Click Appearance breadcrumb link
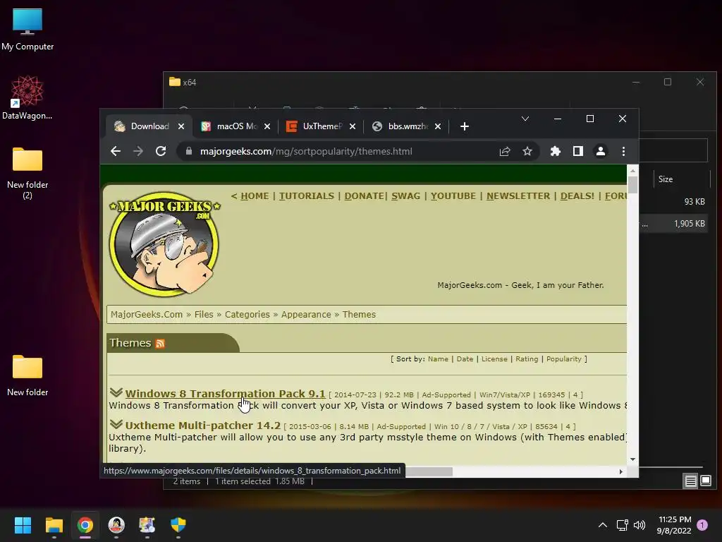Image resolution: width=722 pixels, height=542 pixels. click(306, 314)
